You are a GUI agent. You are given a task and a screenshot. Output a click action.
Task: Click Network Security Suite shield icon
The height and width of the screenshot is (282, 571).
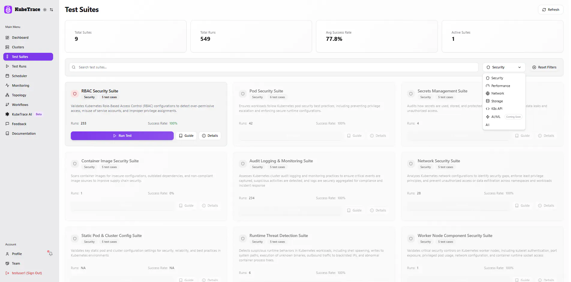click(411, 164)
